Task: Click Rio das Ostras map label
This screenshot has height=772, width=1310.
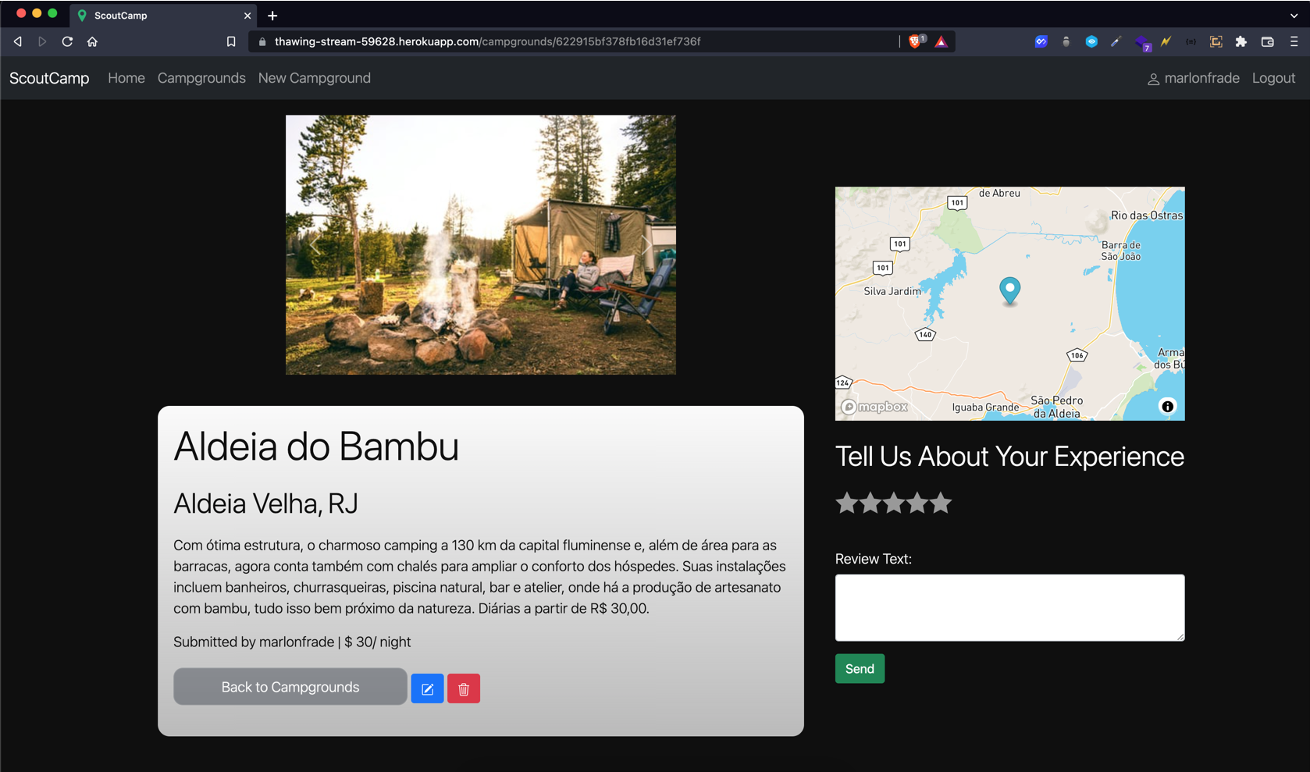Action: [1147, 215]
